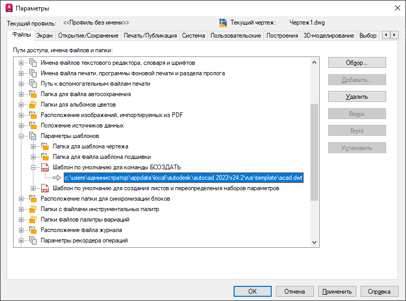
Task: Click the folder icon of 'Положение источников данных'
Action: coord(33,125)
